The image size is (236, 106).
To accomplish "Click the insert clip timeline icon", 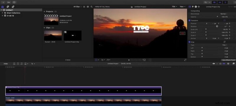I will (18, 64).
